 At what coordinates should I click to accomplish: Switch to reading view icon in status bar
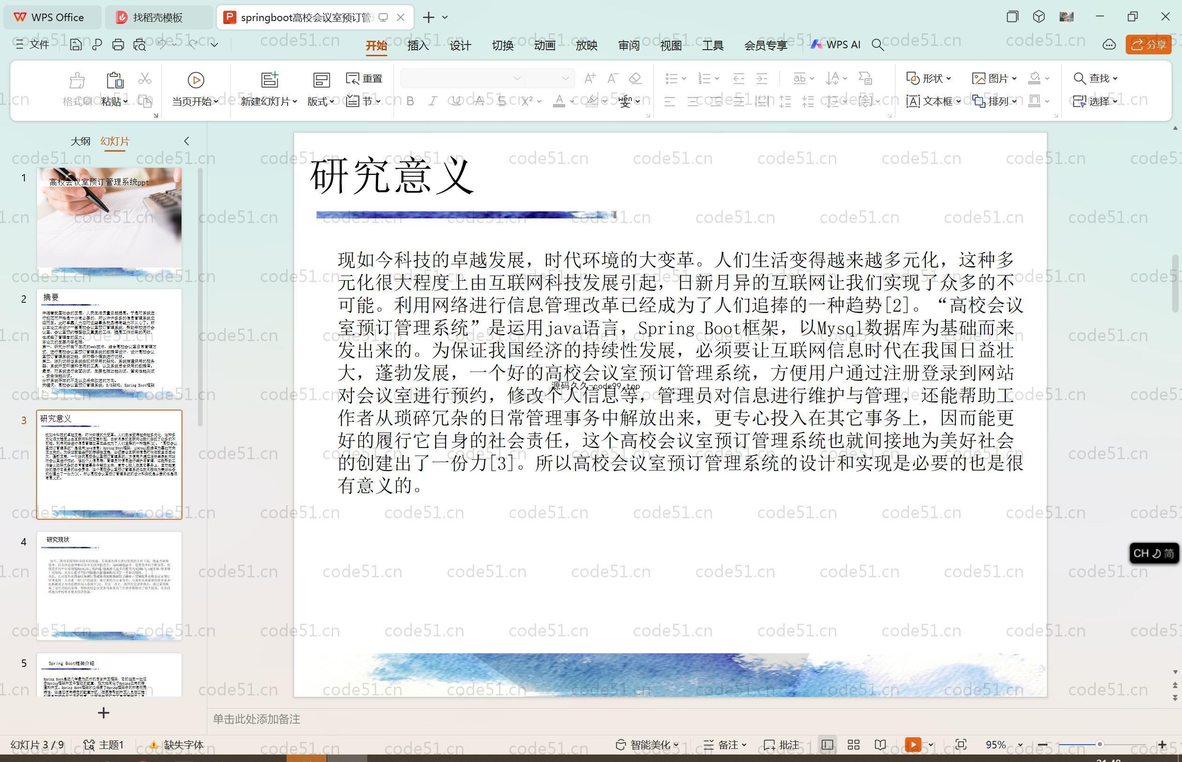click(x=880, y=745)
